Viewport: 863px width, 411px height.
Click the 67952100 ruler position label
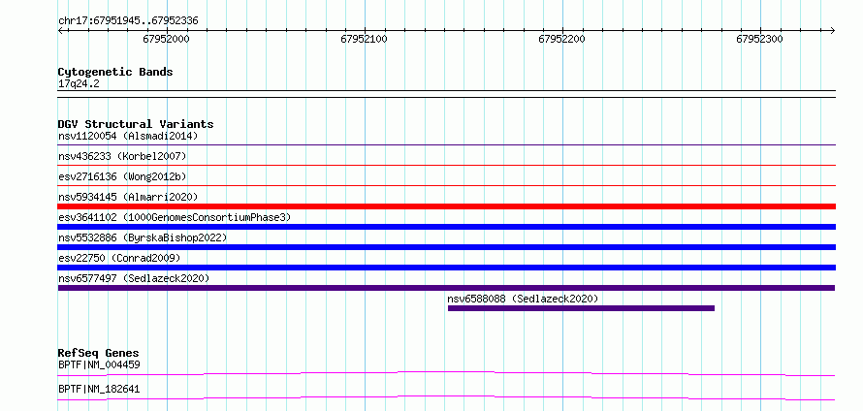[x=364, y=39]
